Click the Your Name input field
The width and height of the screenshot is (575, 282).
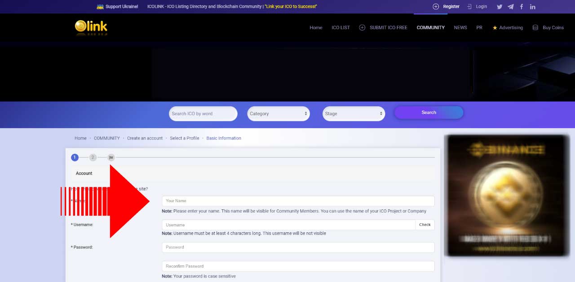pos(298,201)
